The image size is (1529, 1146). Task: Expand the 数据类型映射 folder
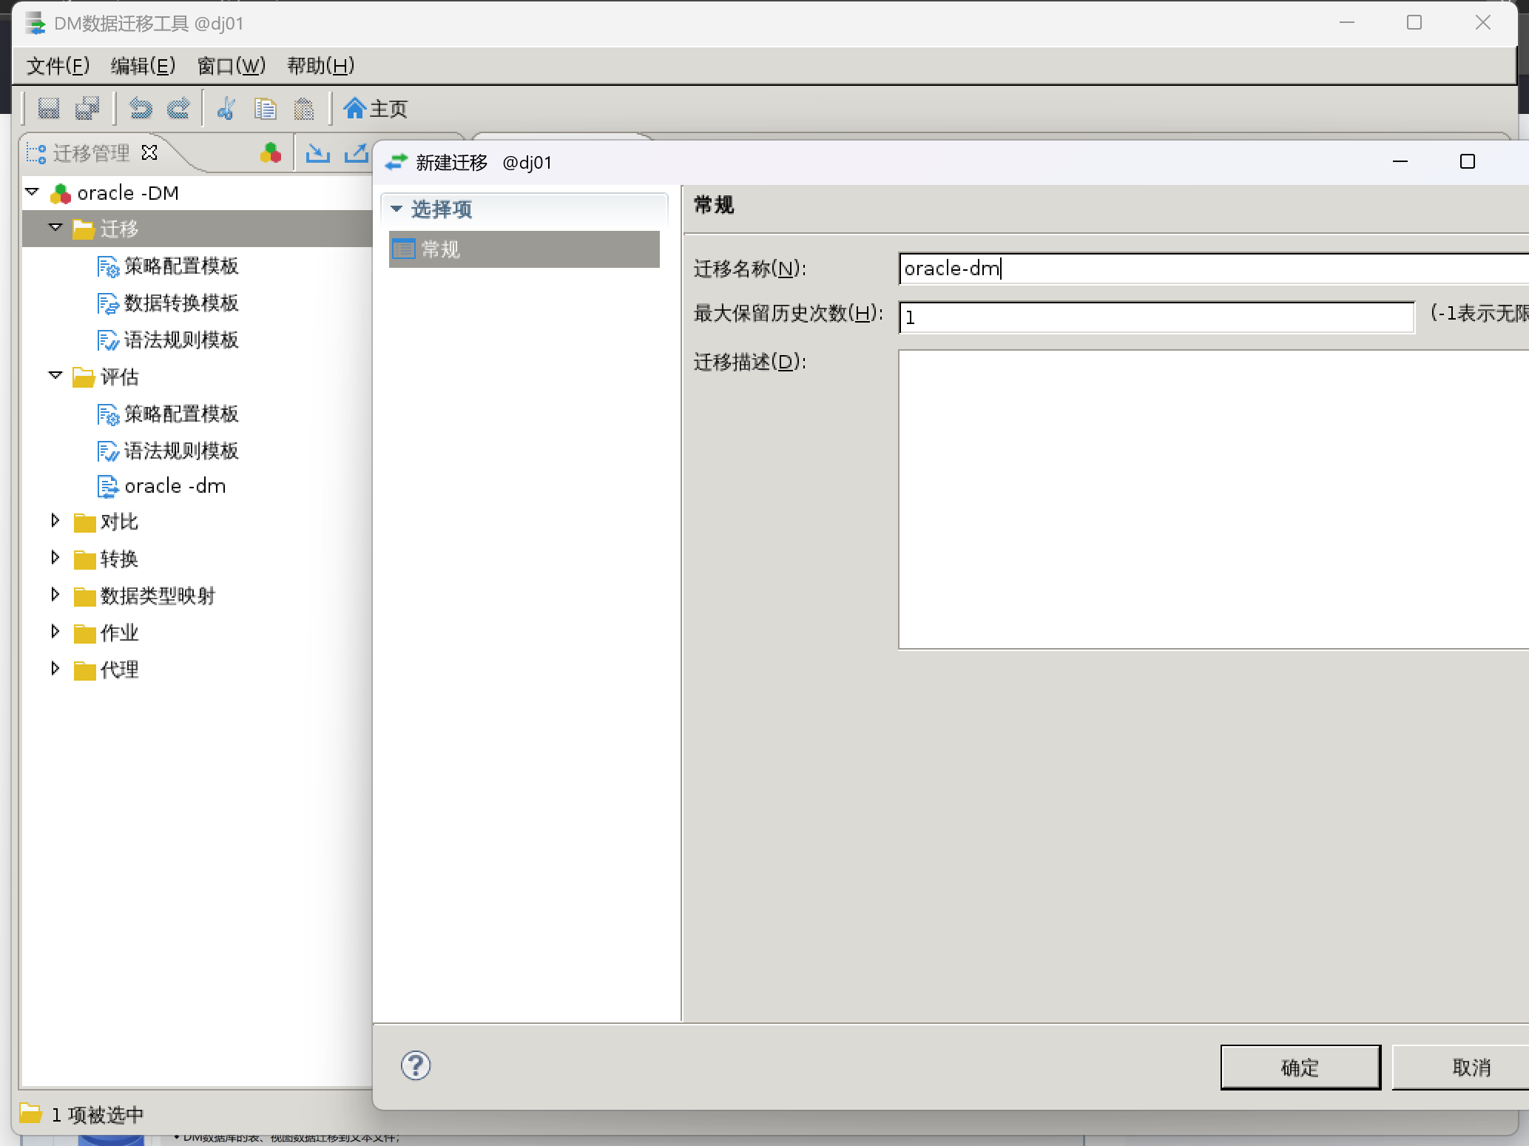click(x=55, y=595)
